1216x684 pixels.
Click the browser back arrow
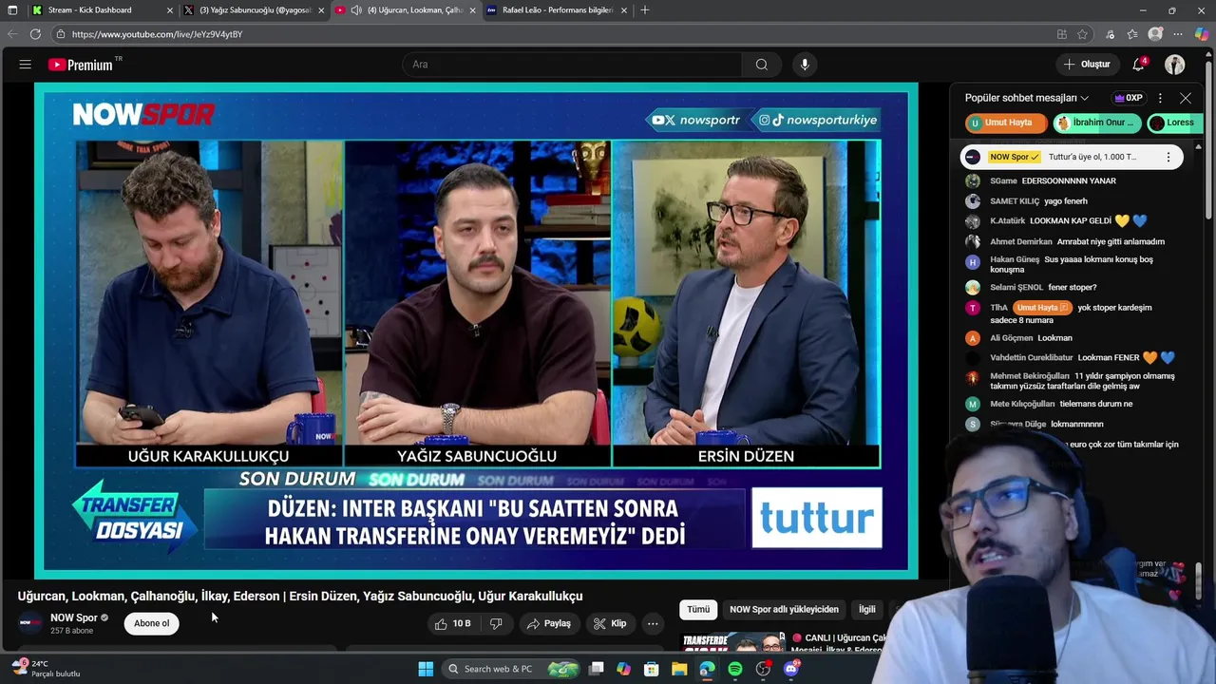point(12,34)
